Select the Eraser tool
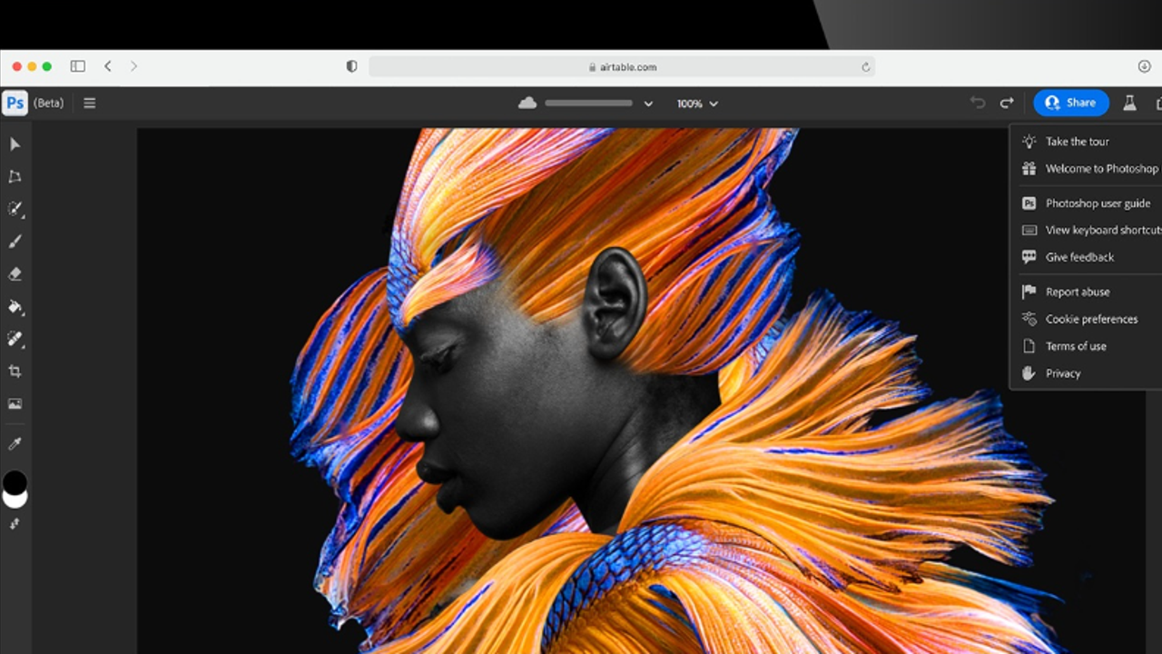This screenshot has height=654, width=1162. pos(15,274)
